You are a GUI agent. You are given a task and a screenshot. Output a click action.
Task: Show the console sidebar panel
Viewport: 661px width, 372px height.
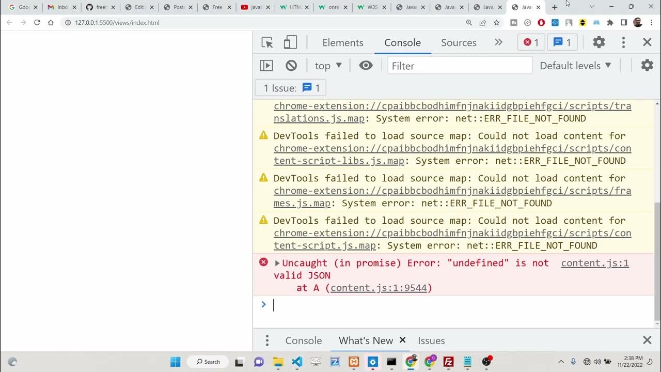pyautogui.click(x=266, y=66)
